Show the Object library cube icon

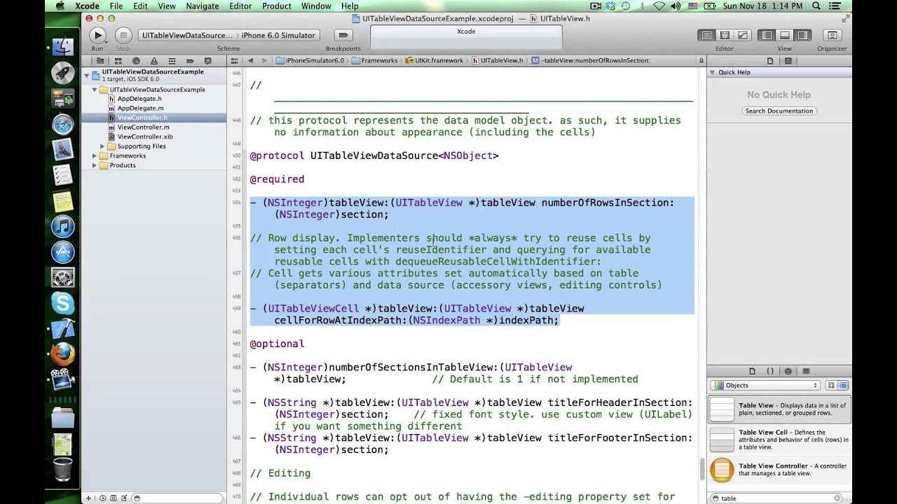[x=788, y=371]
